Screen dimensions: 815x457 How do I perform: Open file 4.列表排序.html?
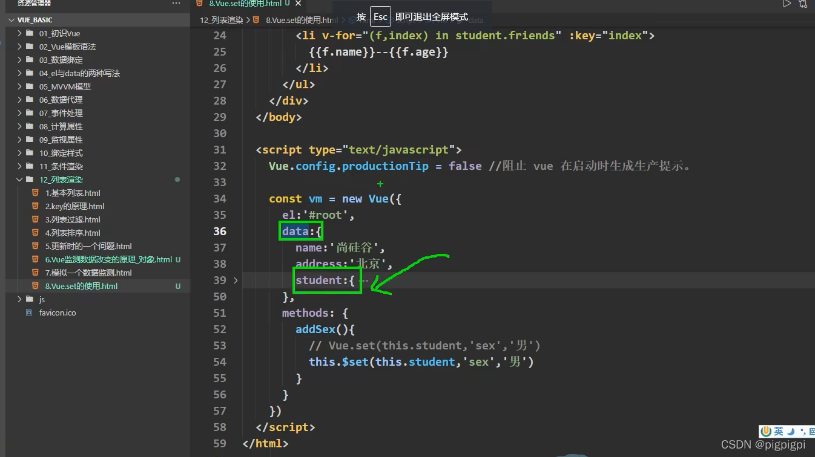pyautogui.click(x=73, y=233)
